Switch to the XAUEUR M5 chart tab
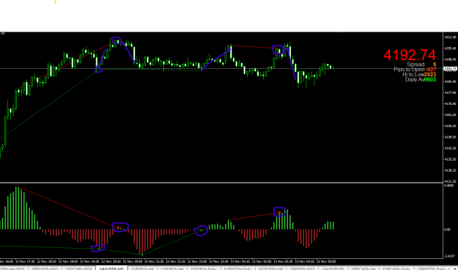Screen dimensions: 458x270 coord(334,269)
